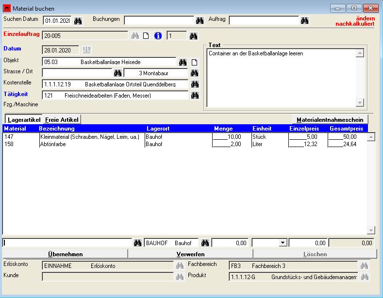Click the blue info icon by Einzelauftrag
Image resolution: width=383 pixels, height=298 pixels.
pos(158,35)
